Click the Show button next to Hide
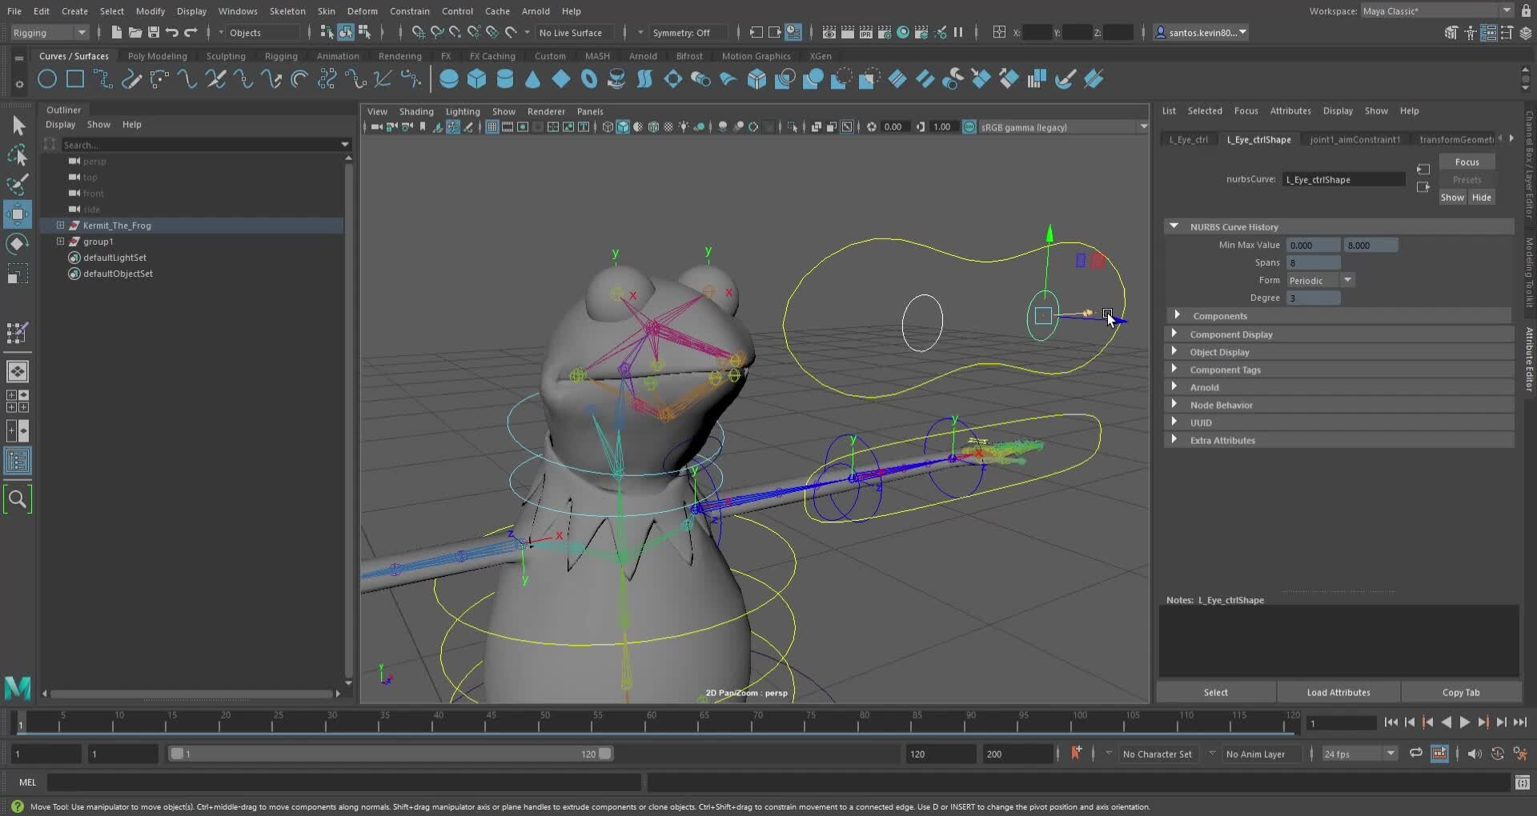The height and width of the screenshot is (816, 1537). (x=1453, y=198)
